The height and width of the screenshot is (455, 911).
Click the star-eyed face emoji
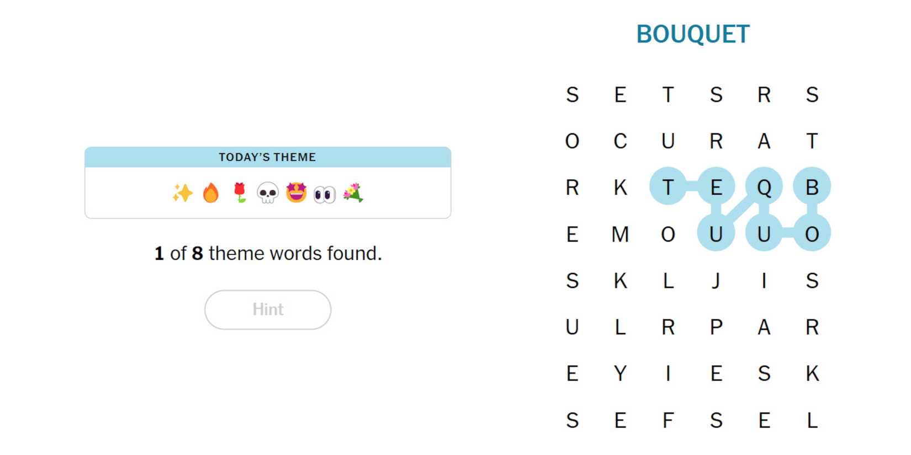[296, 192]
